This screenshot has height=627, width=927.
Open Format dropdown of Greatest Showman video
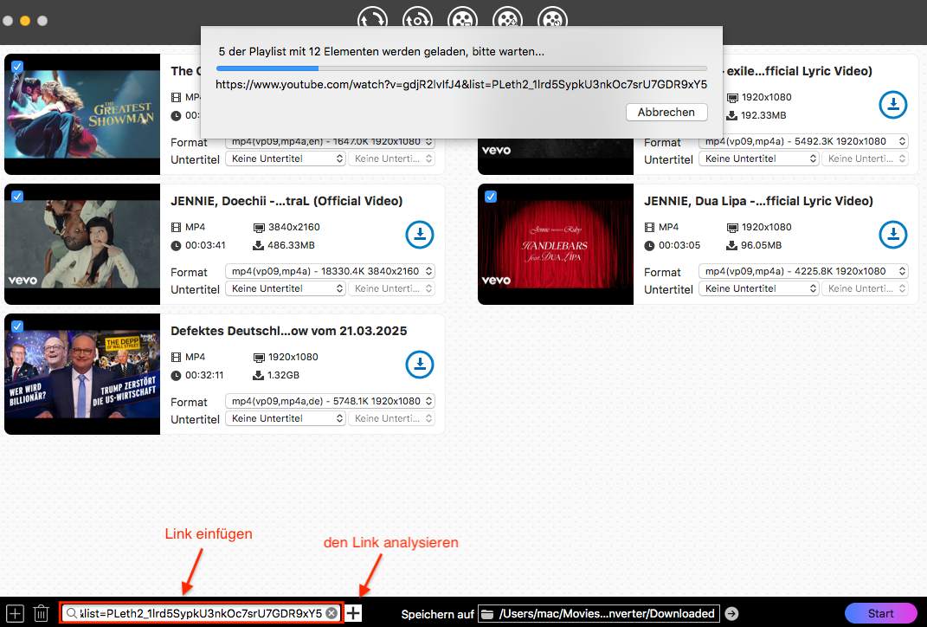pyautogui.click(x=330, y=142)
